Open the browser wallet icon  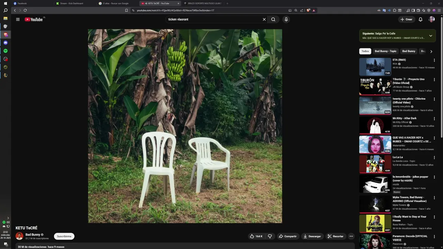coord(418,10)
